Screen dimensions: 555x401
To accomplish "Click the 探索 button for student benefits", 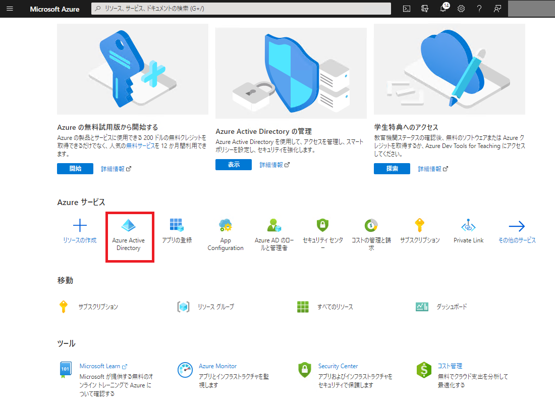I will point(392,169).
